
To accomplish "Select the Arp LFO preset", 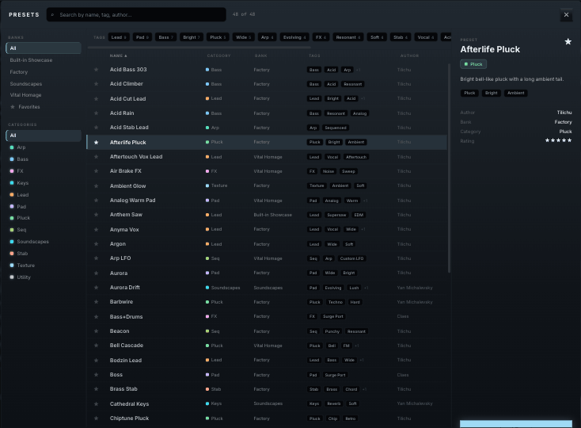I will pos(267,258).
